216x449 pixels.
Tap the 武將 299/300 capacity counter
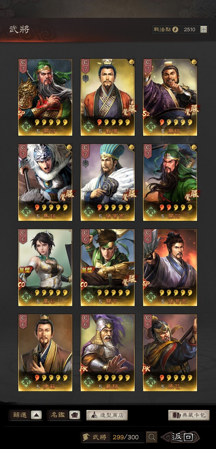(113, 437)
